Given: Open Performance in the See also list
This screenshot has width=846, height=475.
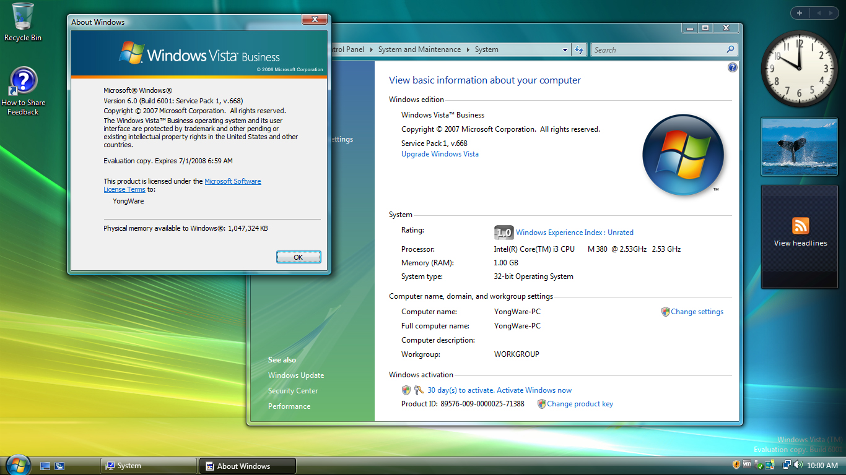Looking at the screenshot, I should pyautogui.click(x=289, y=406).
